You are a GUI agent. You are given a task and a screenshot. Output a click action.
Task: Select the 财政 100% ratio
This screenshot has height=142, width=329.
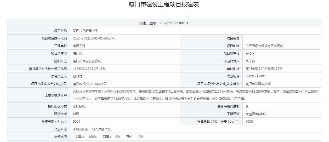tap(86, 137)
